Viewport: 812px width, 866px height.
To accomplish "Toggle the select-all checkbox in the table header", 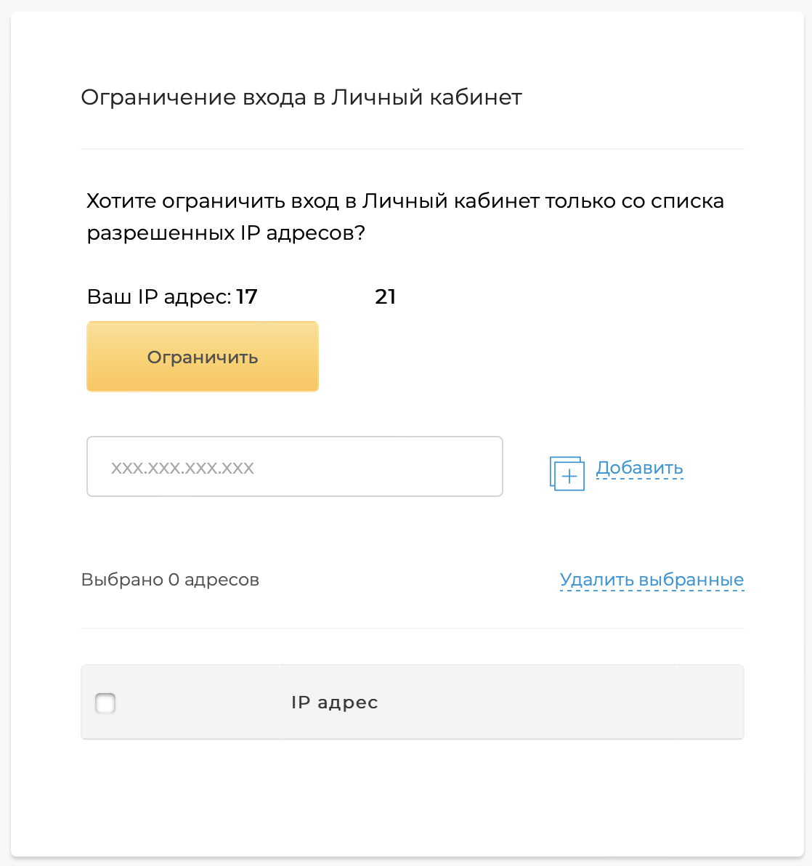I will coord(105,703).
